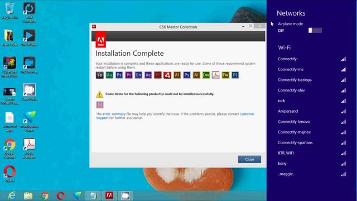Select the Adobe Acrobat desktop shortcut
The image size is (357, 201).
click(29, 149)
